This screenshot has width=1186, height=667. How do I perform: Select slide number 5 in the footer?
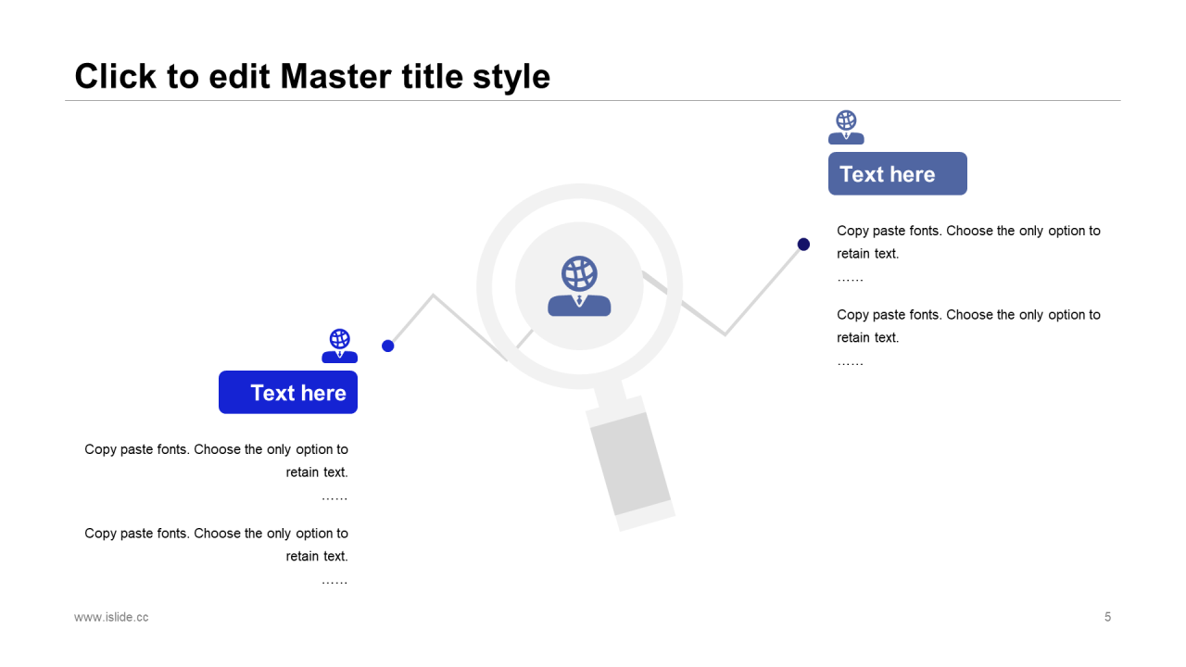coord(1107,617)
